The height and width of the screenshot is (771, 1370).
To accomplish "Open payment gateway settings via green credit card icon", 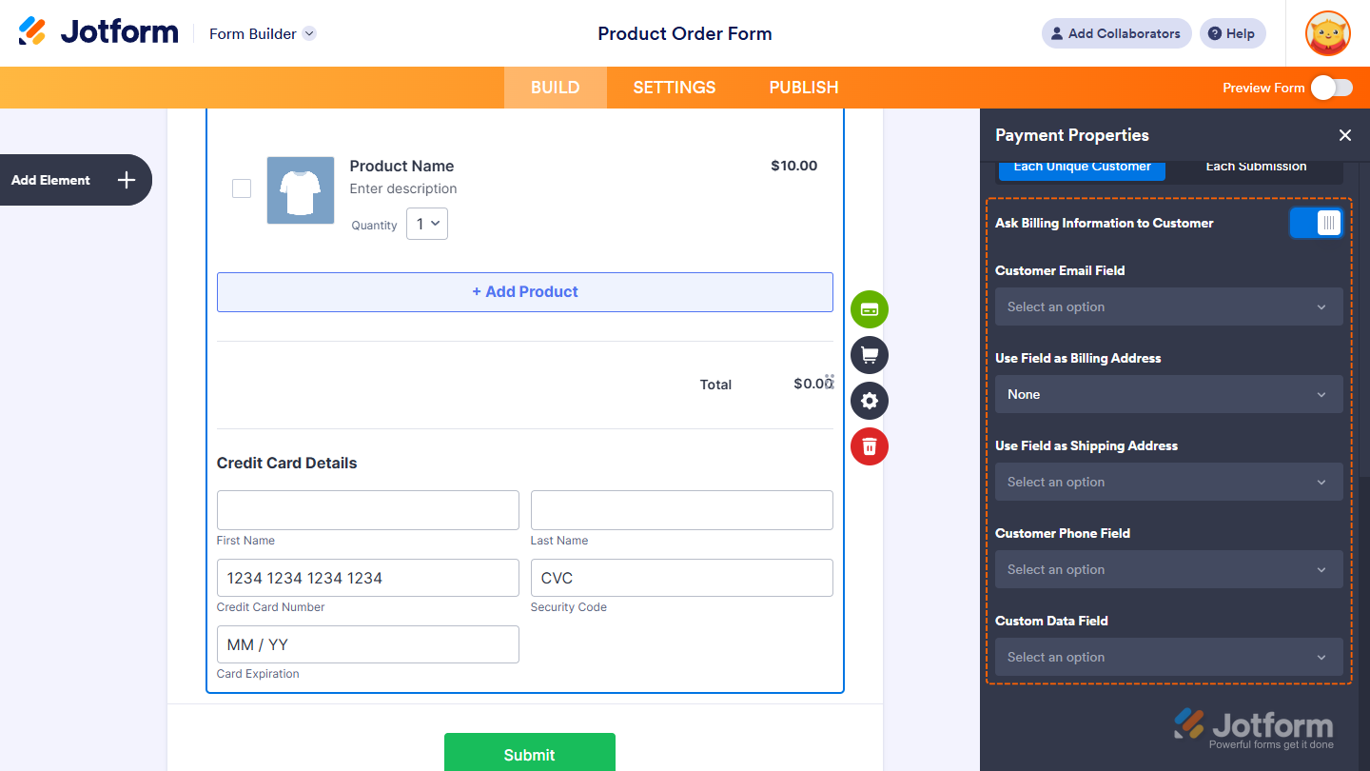I will pyautogui.click(x=869, y=309).
